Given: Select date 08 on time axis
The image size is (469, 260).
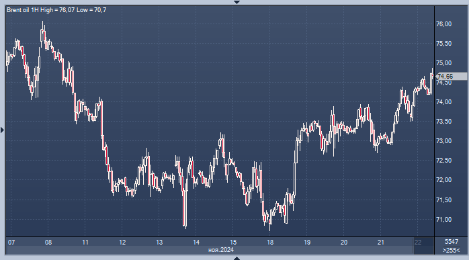Looking at the screenshot, I should (x=48, y=243).
